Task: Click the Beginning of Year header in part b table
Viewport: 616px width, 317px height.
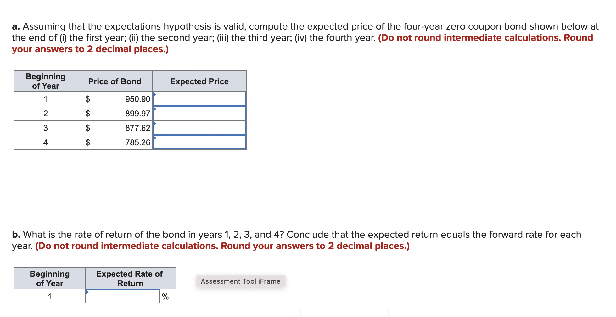Action: (x=50, y=279)
